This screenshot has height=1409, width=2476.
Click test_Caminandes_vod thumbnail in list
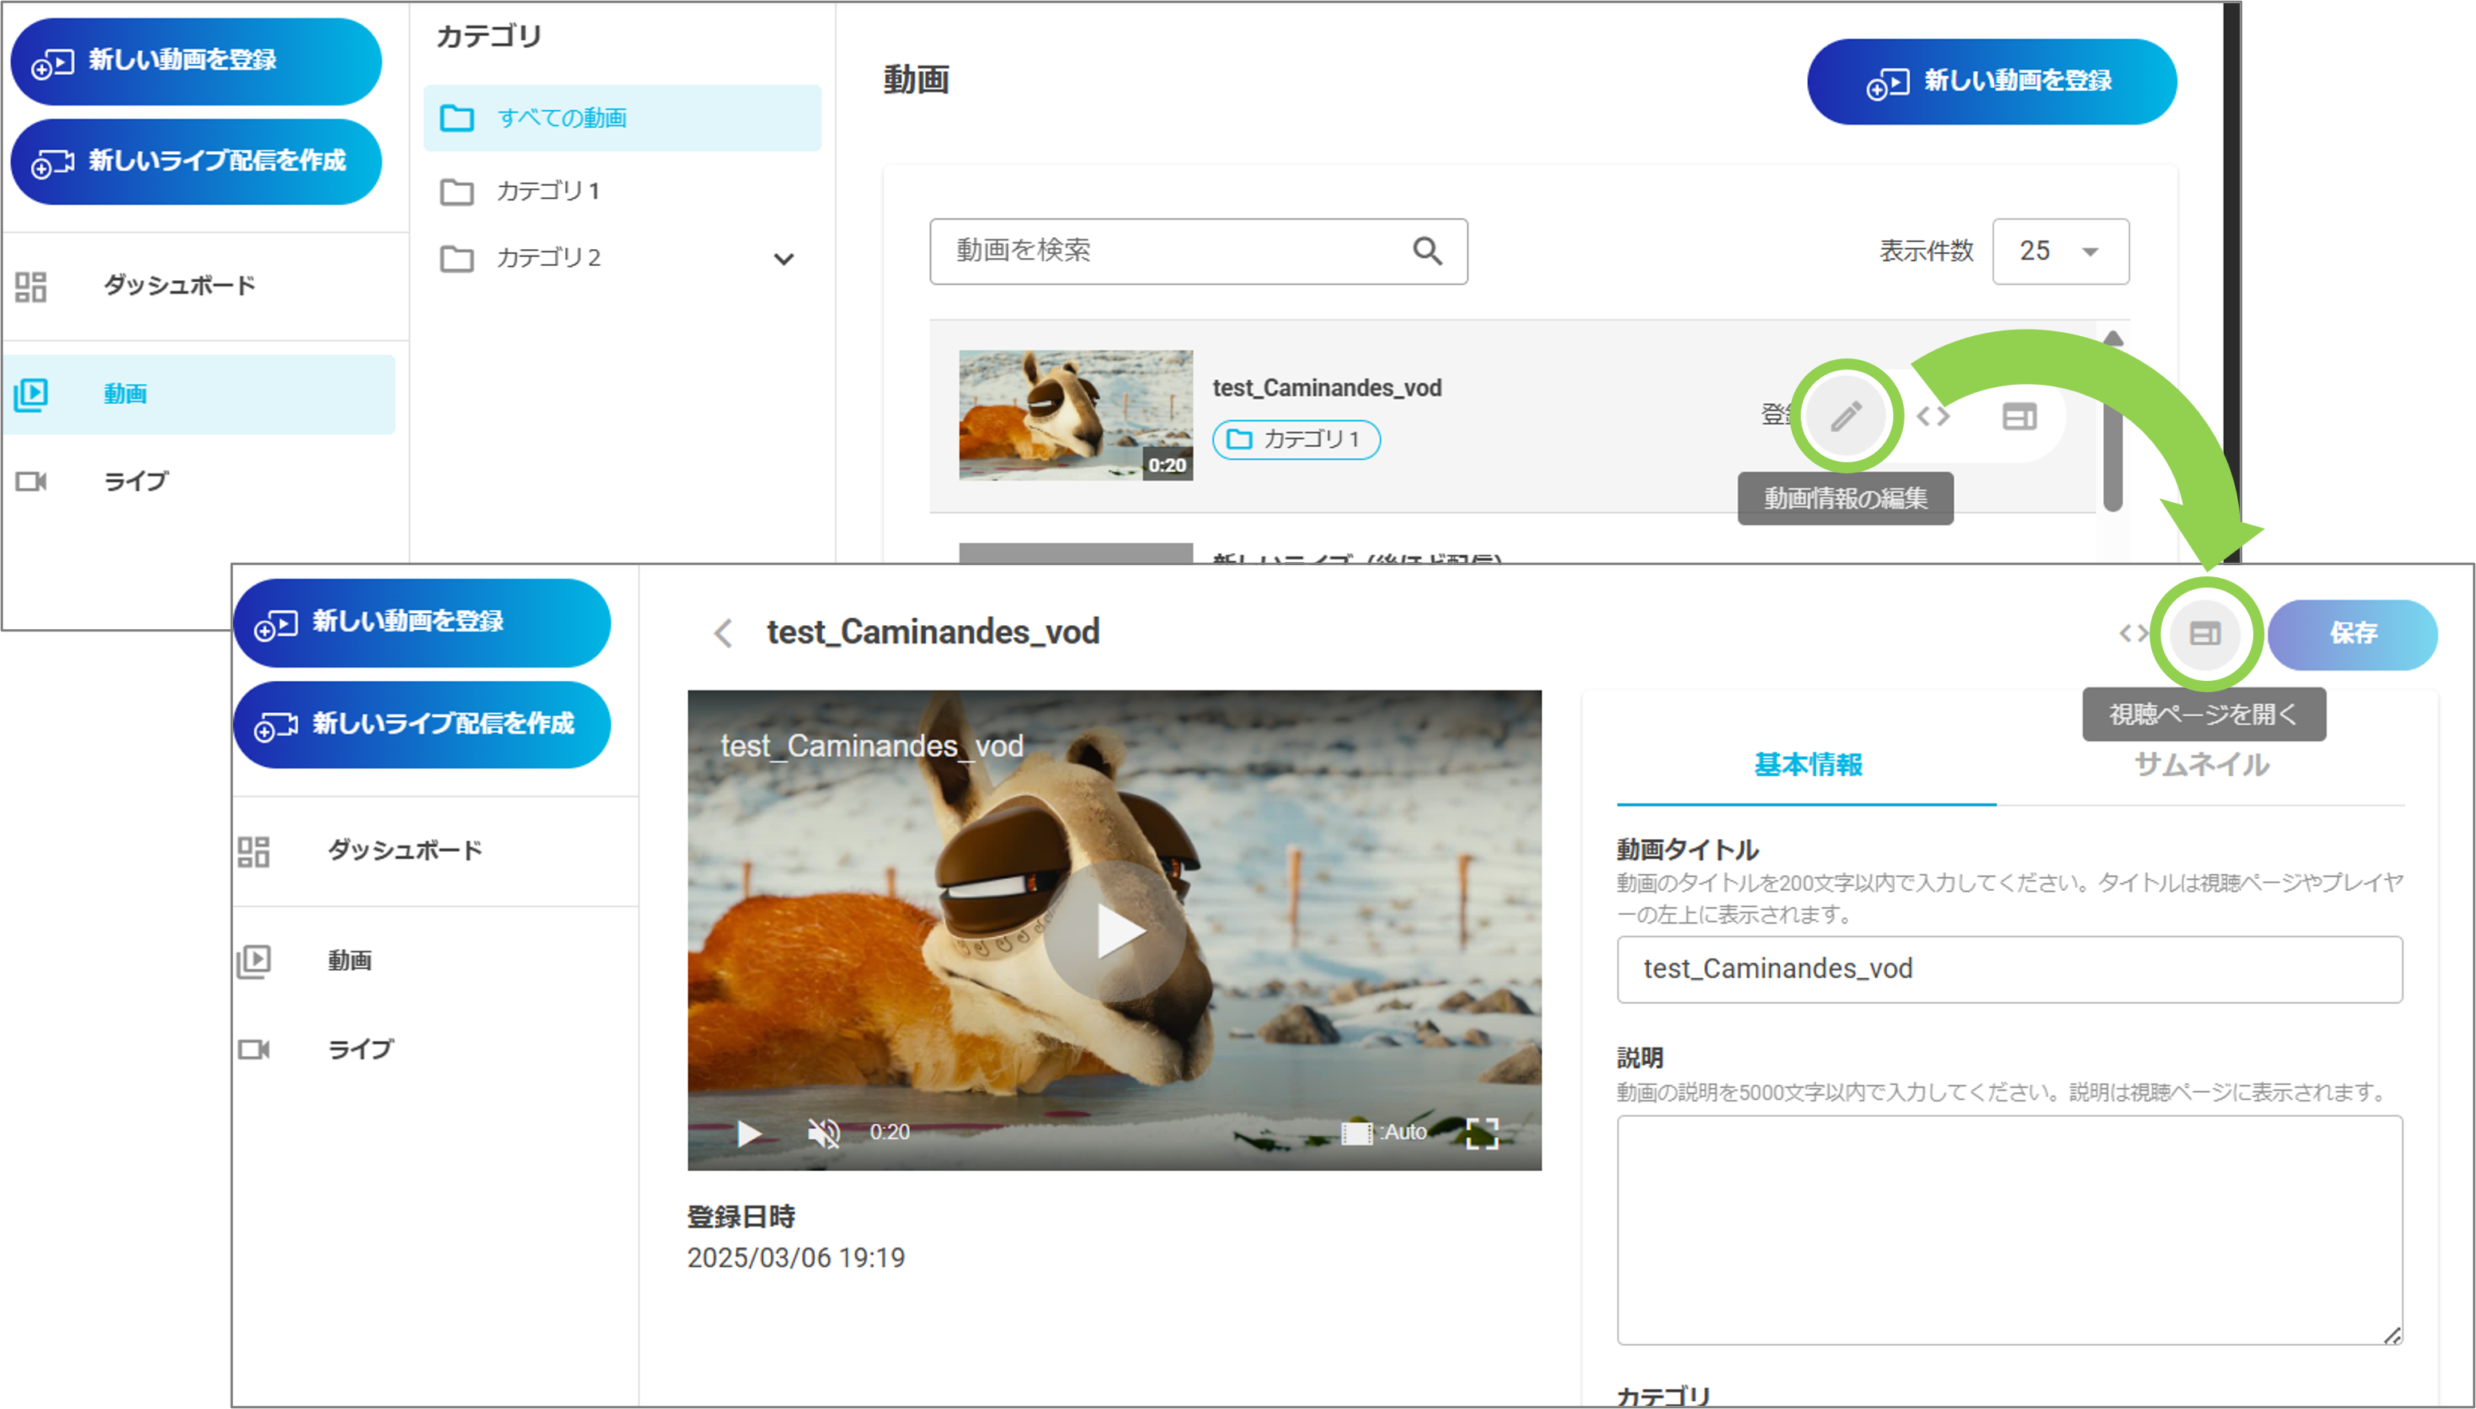[1075, 415]
